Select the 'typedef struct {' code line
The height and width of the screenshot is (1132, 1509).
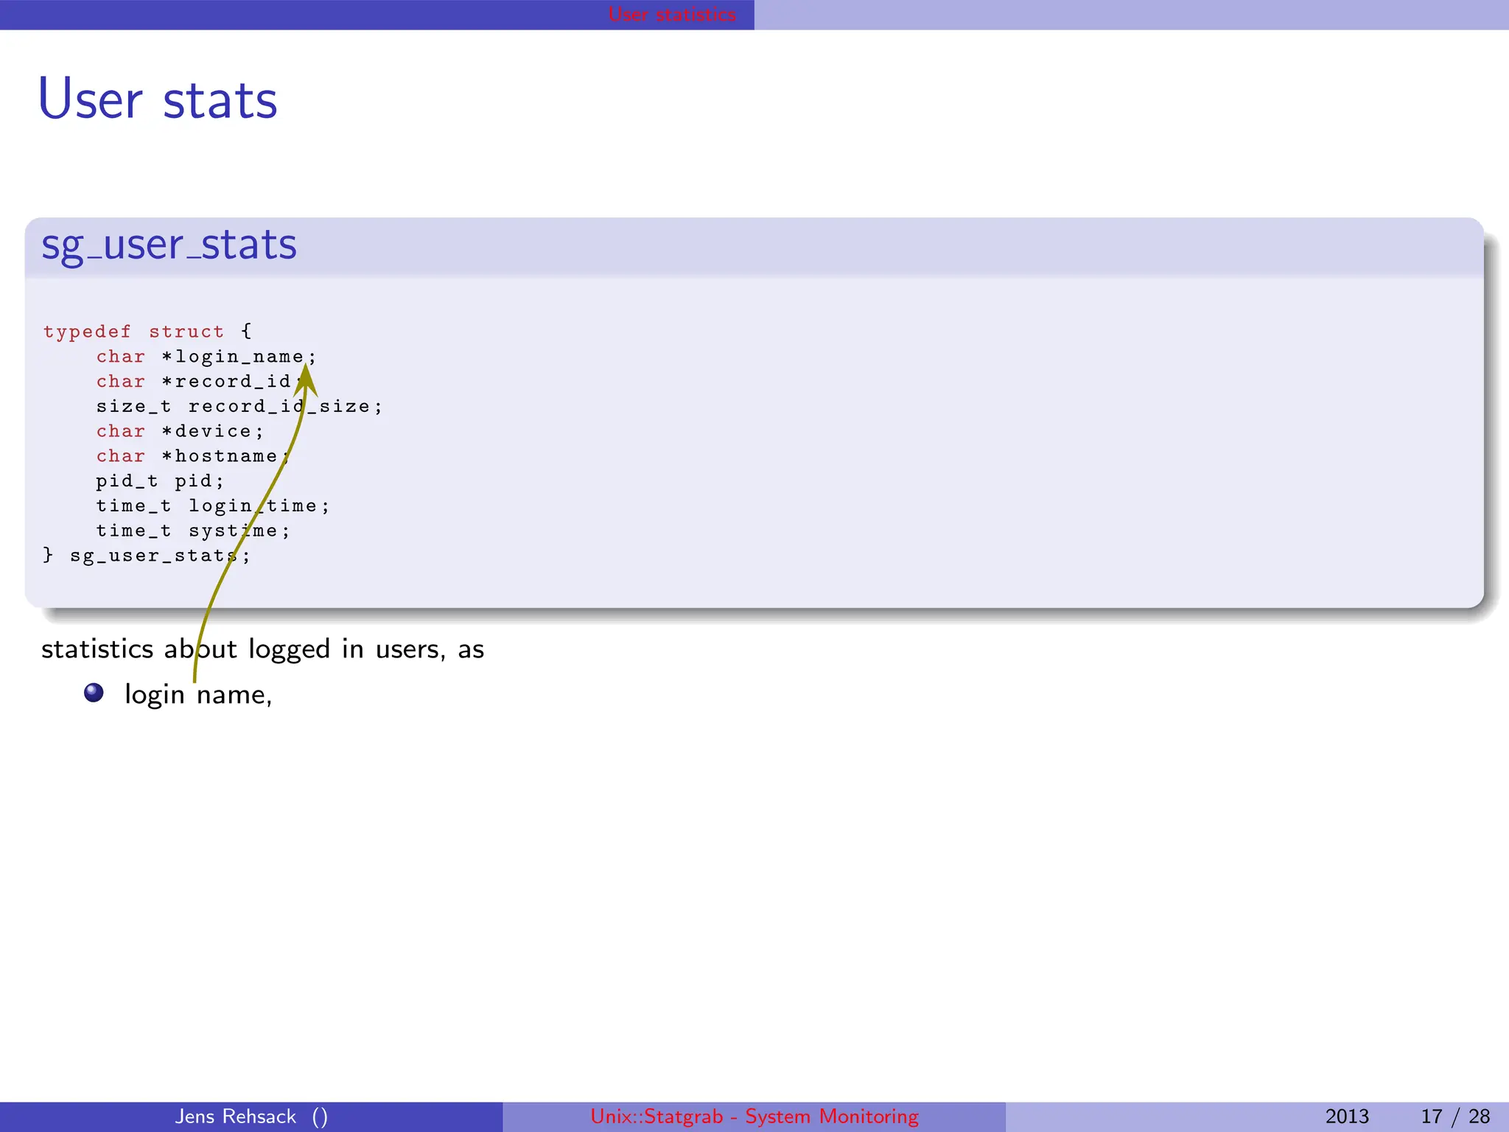[x=147, y=332]
